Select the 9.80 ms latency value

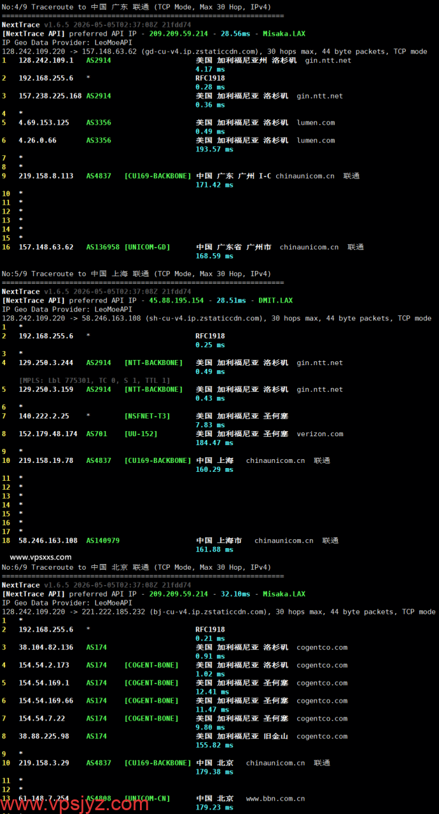[x=210, y=728]
